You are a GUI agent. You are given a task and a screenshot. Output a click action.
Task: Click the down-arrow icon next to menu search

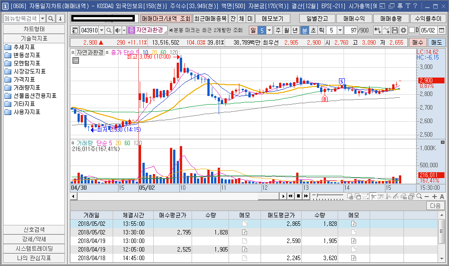(60, 18)
